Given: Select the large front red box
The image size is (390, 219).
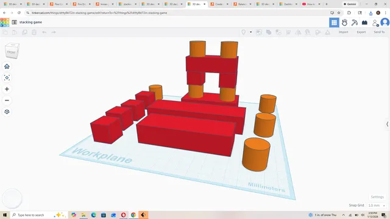Looking at the screenshot, I should pos(185,134).
